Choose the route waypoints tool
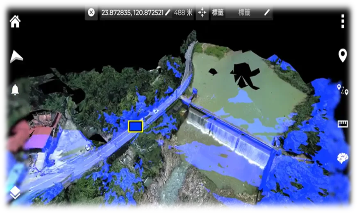The height and width of the screenshot is (213, 357). click(342, 90)
